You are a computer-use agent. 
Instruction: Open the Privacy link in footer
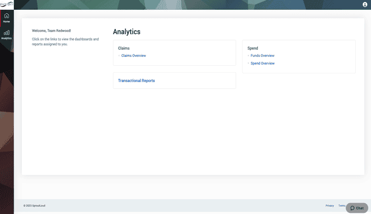point(330,206)
